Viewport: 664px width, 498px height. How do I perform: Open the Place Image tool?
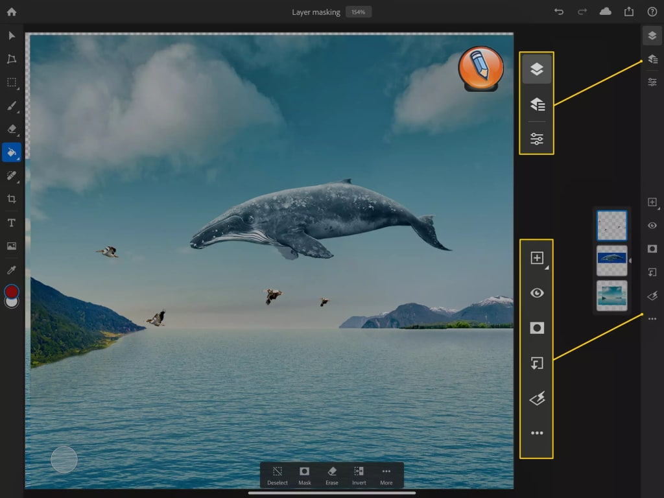click(x=12, y=246)
